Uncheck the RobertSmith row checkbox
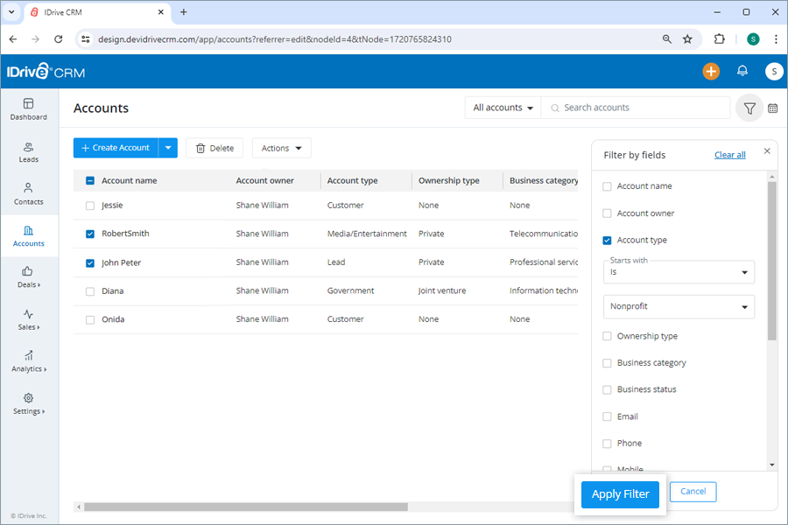 (x=90, y=234)
